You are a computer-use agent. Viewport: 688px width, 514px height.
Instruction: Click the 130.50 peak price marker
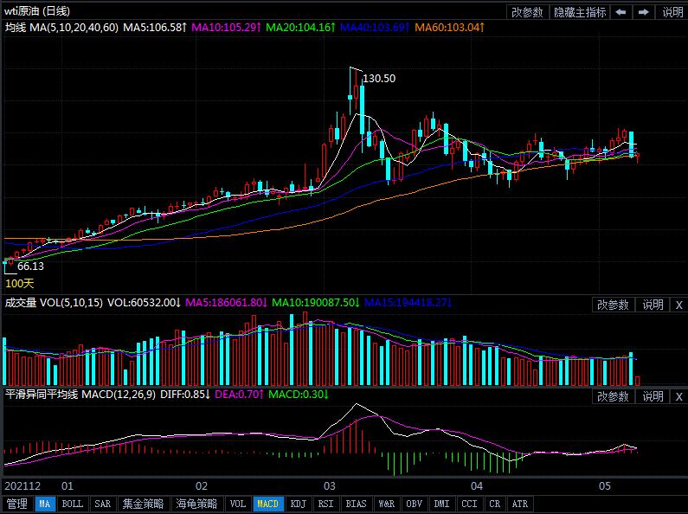[379, 79]
